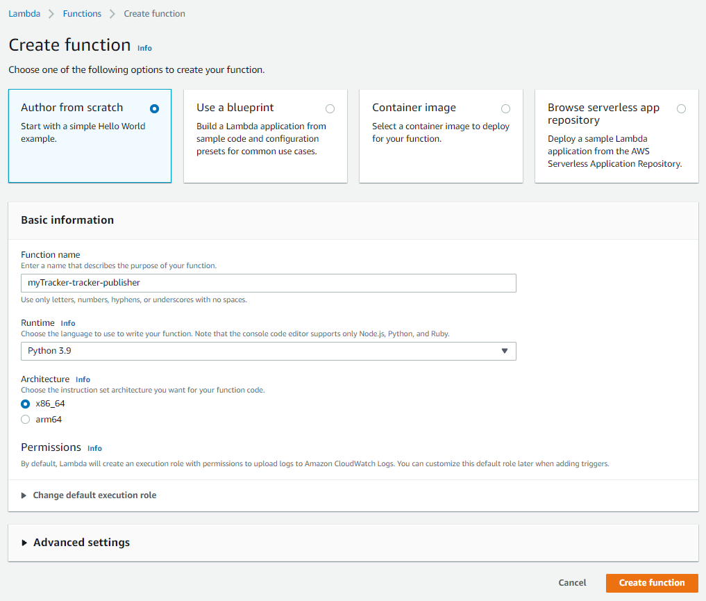The width and height of the screenshot is (706, 601).
Task: Click inside the Function name field
Action: [x=268, y=283]
